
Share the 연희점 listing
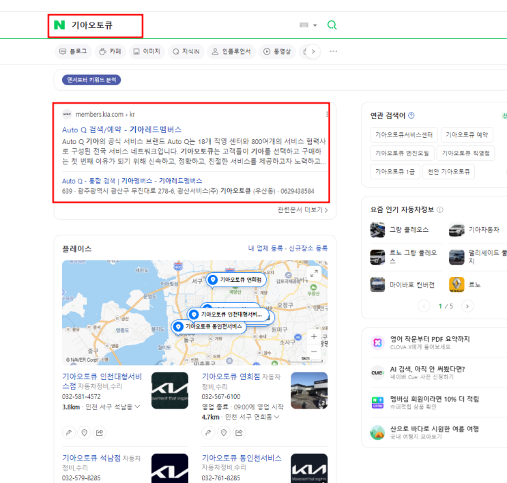pos(239,433)
